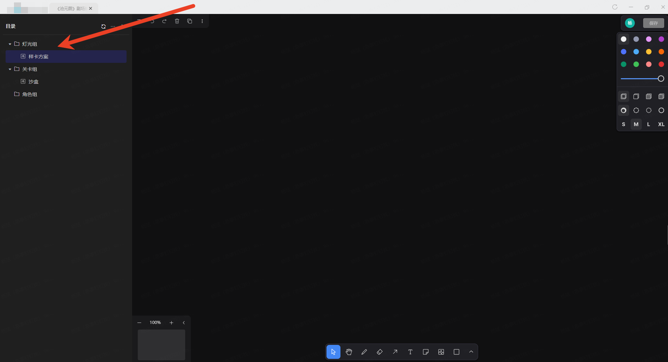The image size is (668, 362).
Task: Set fill style to none
Action: (624, 96)
